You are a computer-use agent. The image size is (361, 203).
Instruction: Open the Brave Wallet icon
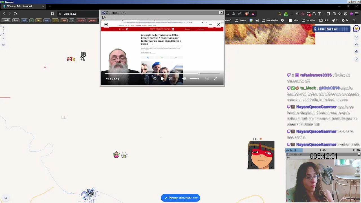pos(334,14)
